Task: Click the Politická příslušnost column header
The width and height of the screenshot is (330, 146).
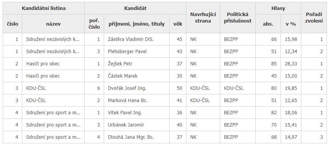Action: (x=238, y=18)
